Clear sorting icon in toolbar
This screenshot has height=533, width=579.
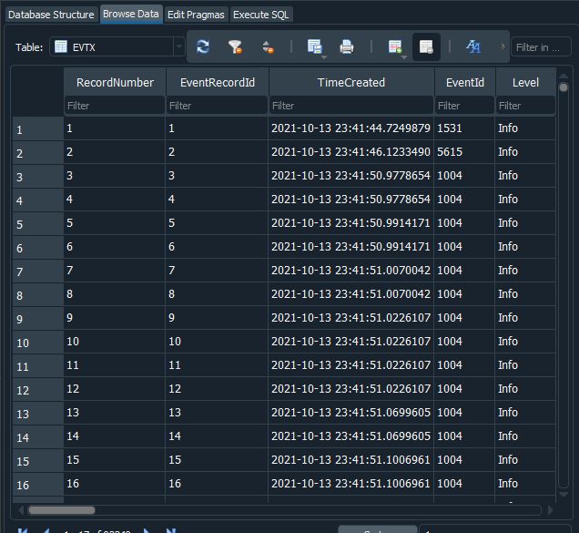(268, 47)
